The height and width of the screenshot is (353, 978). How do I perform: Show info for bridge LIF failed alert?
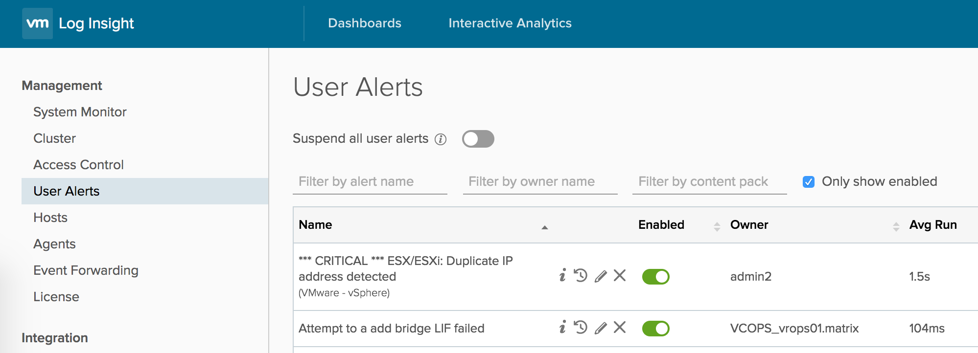click(562, 327)
